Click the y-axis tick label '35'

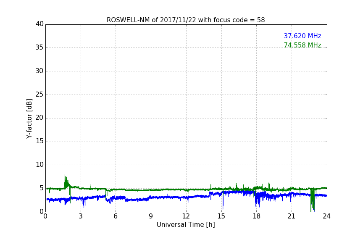[x=39, y=47]
